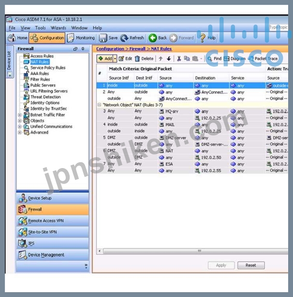Viewport: 293px width, 297px height.
Task: Open the View menu
Action: tap(26, 28)
